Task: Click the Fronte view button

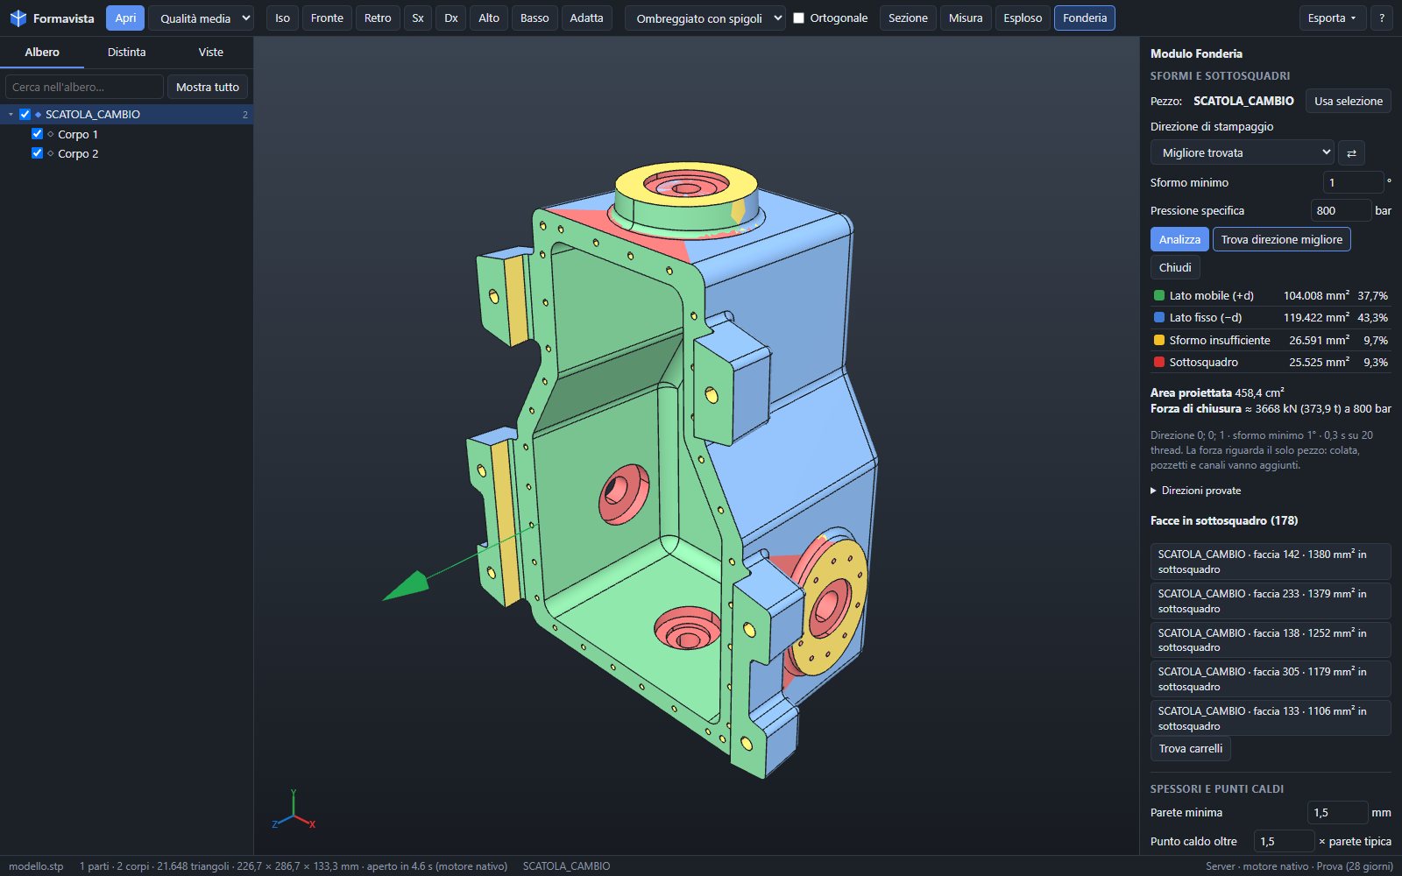Action: pyautogui.click(x=327, y=18)
